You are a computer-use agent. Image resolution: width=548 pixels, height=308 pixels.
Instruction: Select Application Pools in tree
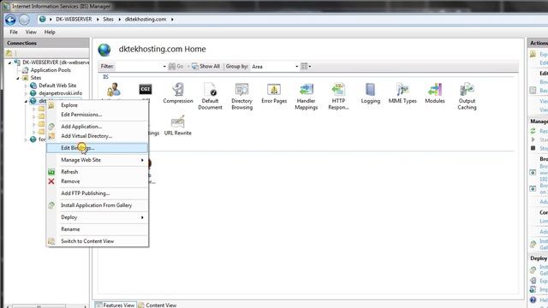click(51, 70)
